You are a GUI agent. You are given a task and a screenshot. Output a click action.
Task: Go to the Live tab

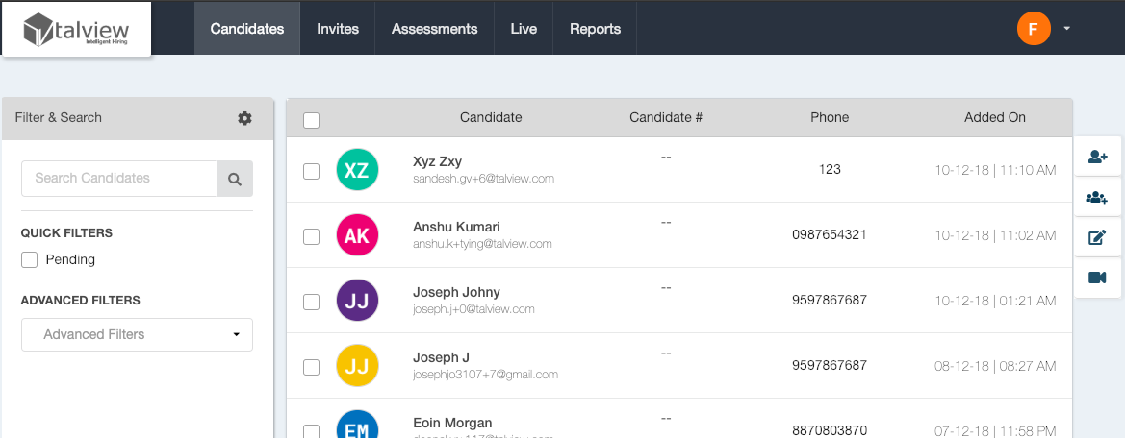coord(524,29)
